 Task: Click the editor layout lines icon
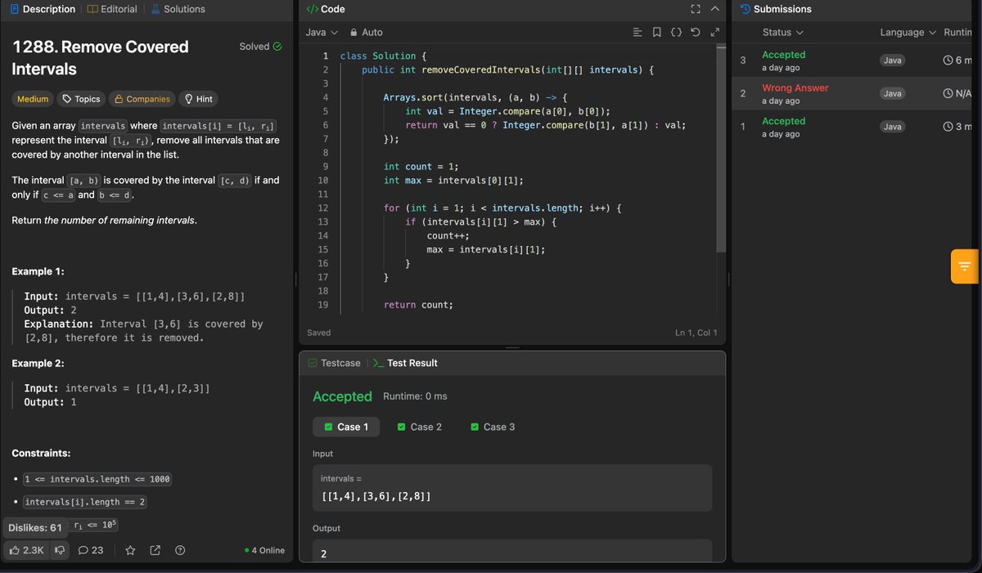(637, 32)
